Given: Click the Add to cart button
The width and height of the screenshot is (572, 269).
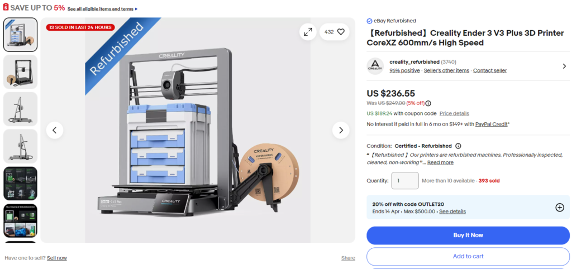Looking at the screenshot, I should coord(468,257).
